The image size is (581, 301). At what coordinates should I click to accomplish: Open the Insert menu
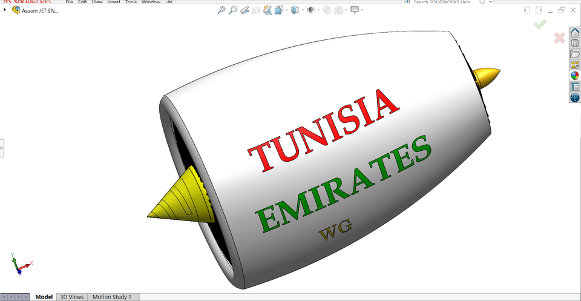click(x=114, y=2)
